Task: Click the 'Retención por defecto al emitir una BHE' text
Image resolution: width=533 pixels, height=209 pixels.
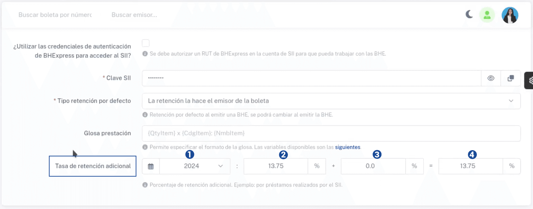Action: (x=241, y=115)
